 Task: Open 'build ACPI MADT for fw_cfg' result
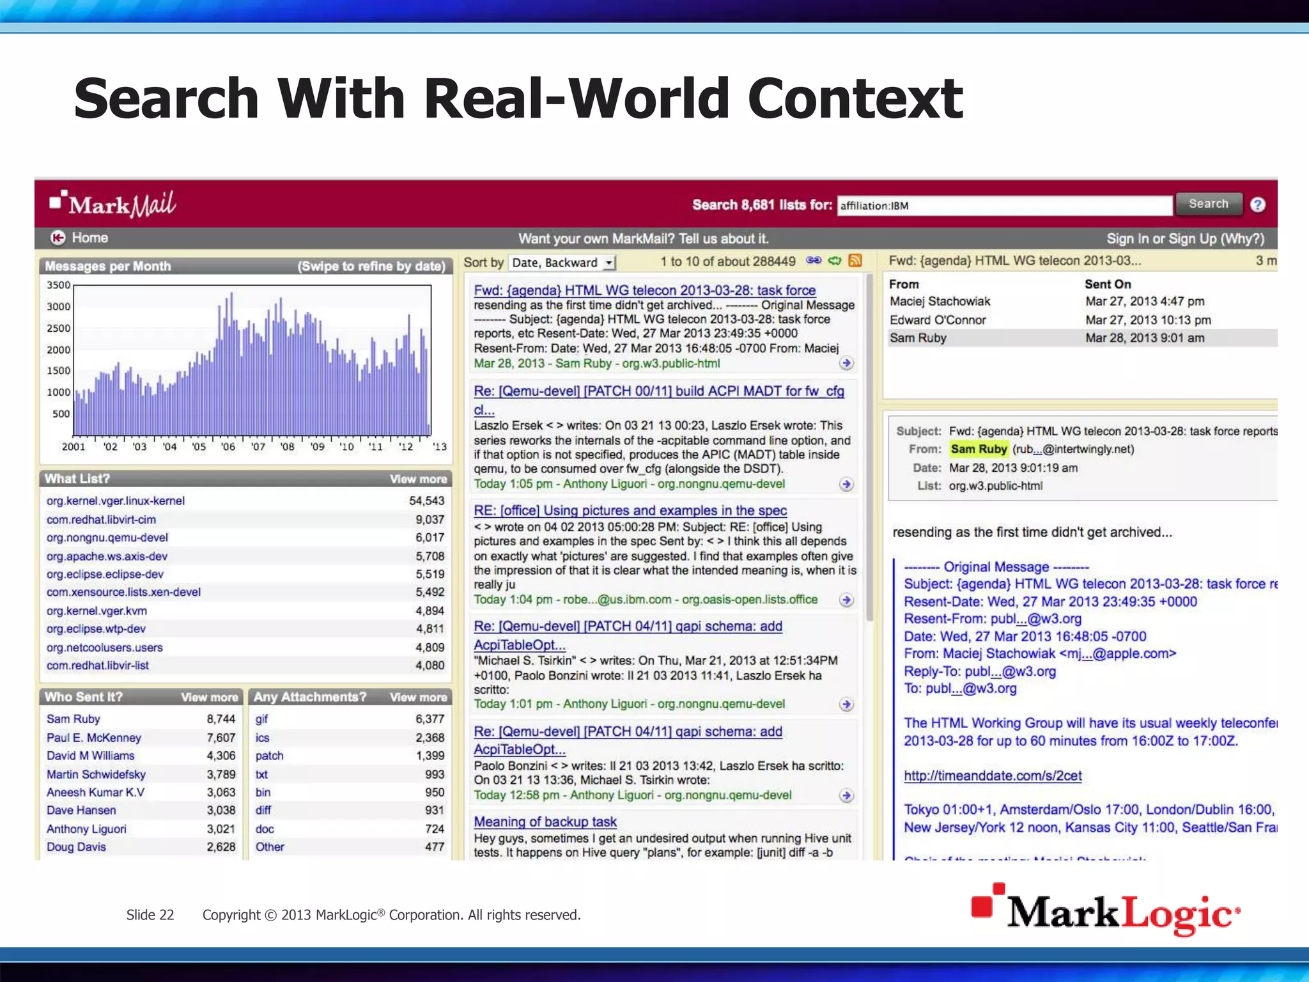coord(658,400)
